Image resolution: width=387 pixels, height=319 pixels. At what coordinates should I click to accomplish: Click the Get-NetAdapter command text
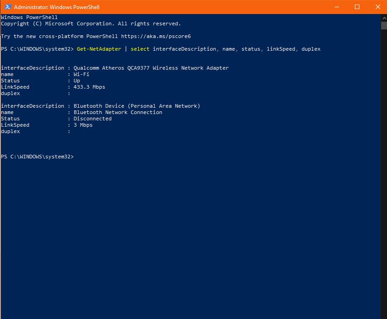point(99,49)
